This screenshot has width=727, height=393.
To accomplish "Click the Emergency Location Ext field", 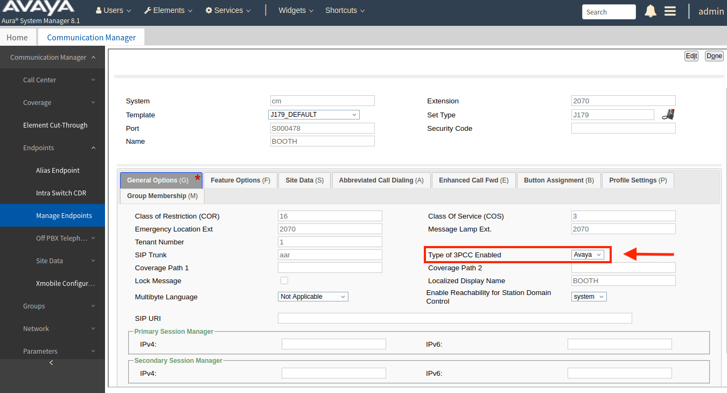I will 330,229.
